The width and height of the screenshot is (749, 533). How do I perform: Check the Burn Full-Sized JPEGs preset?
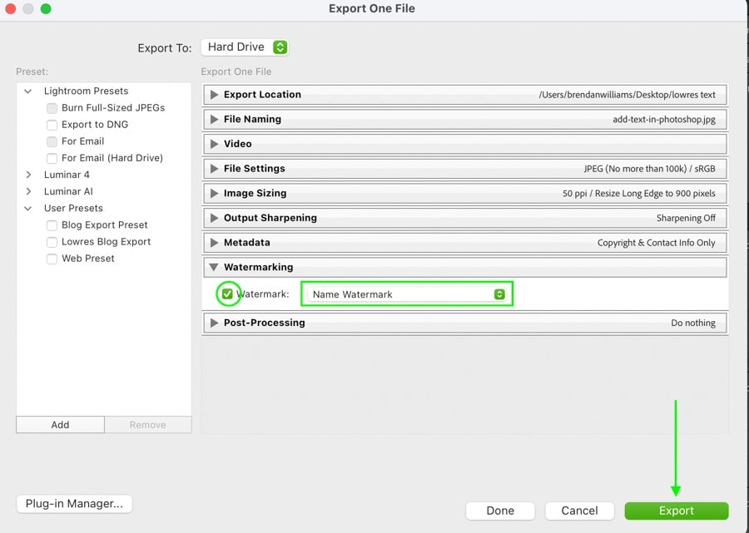(x=52, y=108)
